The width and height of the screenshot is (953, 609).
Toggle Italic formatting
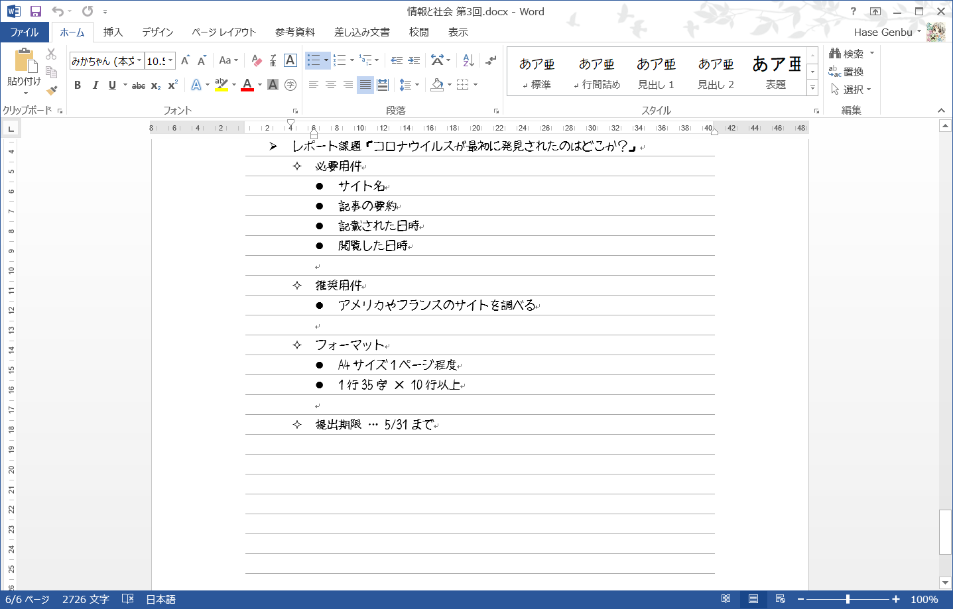(x=95, y=85)
